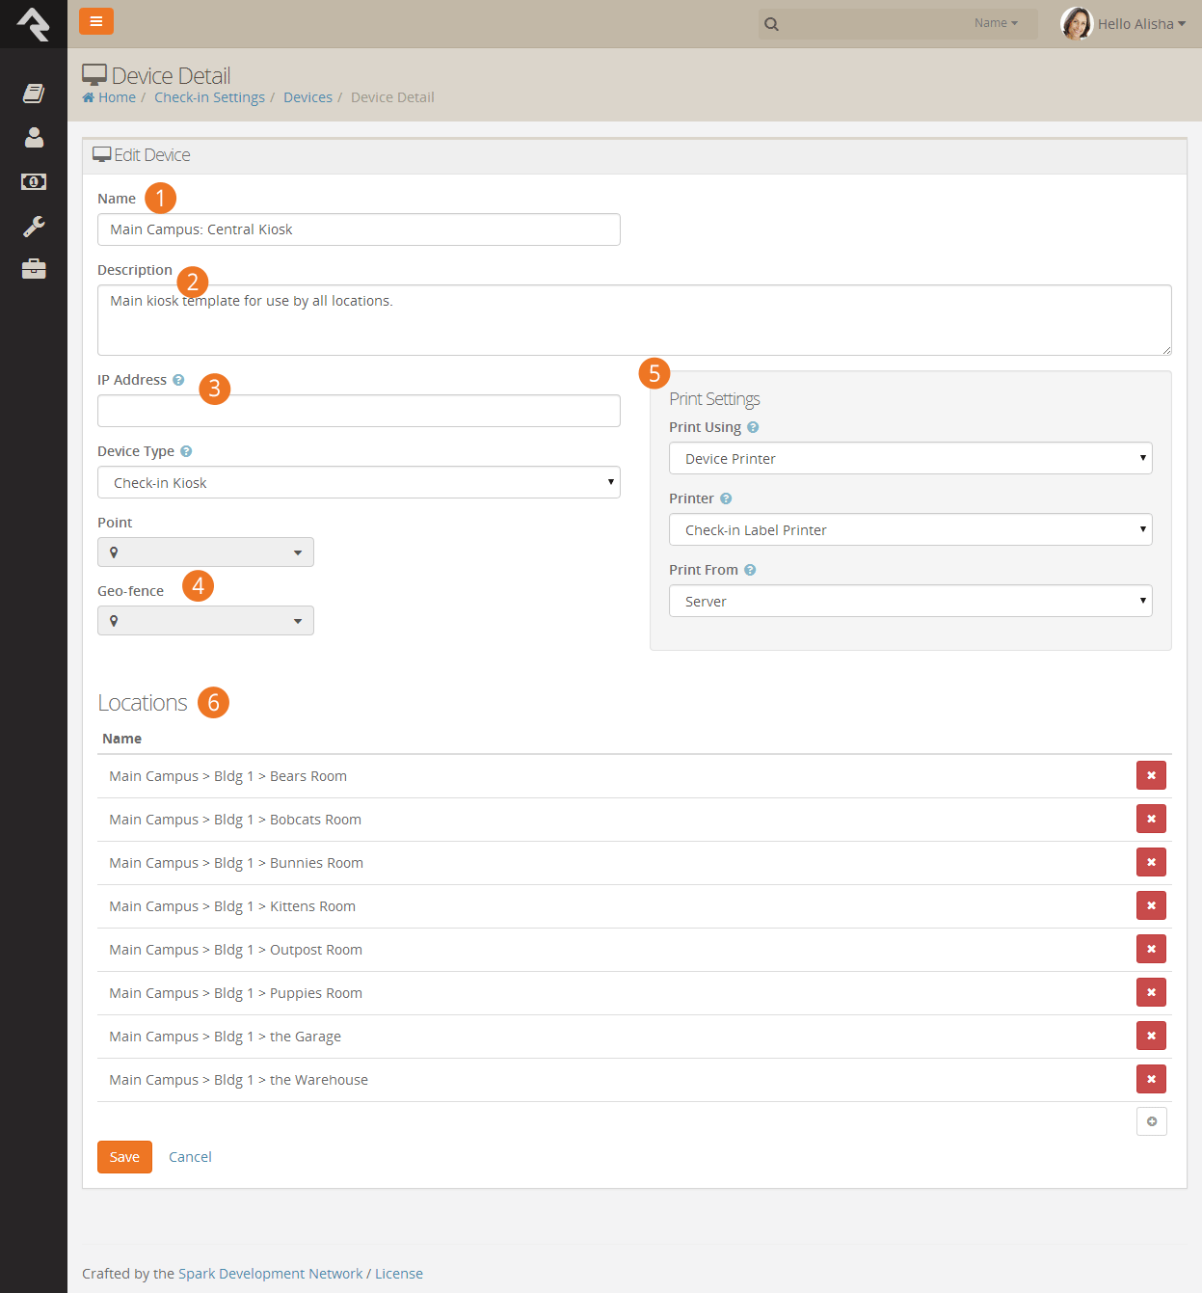Screen dimensions: 1202x1293
Task: Open the briefcase icon in sidebar
Action: 34,269
